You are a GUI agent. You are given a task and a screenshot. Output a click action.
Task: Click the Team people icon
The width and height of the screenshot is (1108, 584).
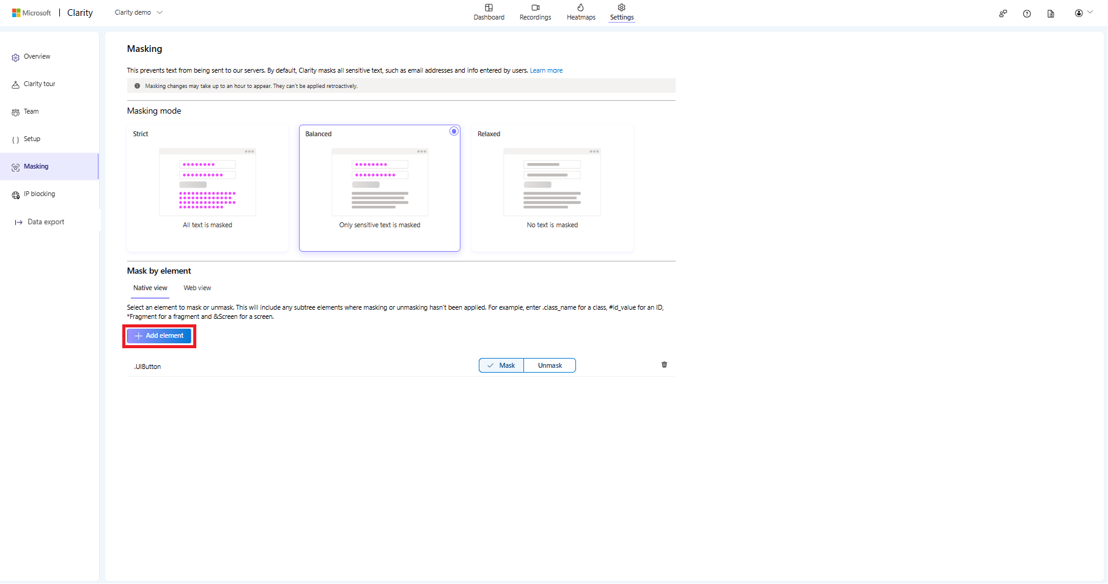click(15, 112)
